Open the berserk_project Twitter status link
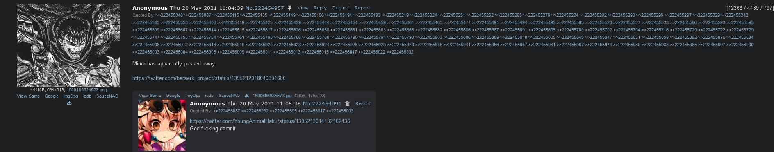Screen dimensions: 774x152 click(209, 78)
